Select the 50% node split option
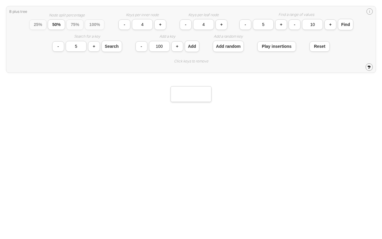Image resolution: width=382 pixels, height=239 pixels. coord(56,24)
